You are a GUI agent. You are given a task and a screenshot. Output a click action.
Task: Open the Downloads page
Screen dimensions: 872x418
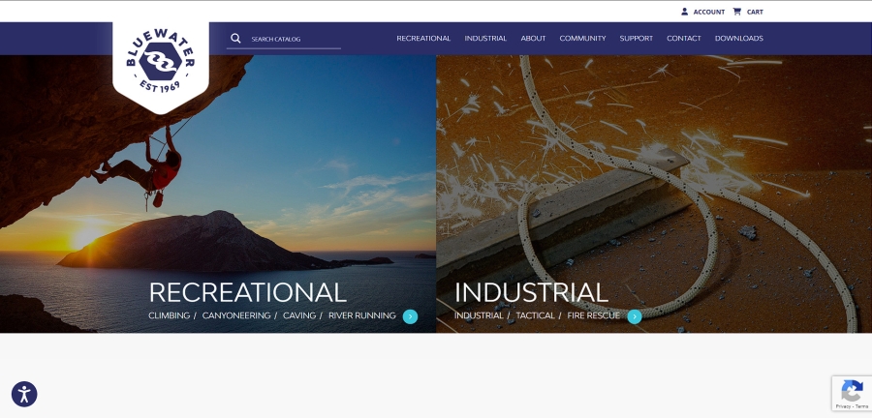click(738, 39)
